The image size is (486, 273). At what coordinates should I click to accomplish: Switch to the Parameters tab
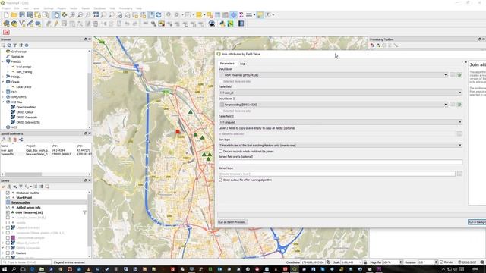point(227,64)
